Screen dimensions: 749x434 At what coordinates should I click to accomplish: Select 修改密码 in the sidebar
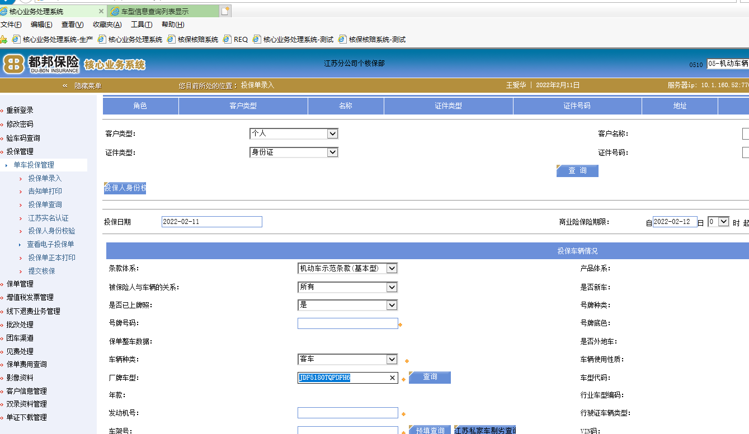coord(20,124)
